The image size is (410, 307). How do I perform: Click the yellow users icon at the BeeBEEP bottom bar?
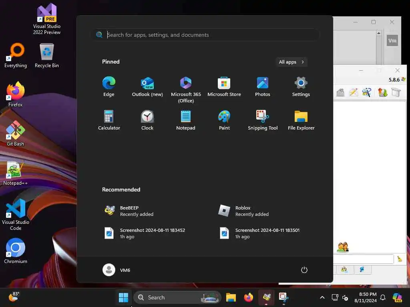coord(344,269)
